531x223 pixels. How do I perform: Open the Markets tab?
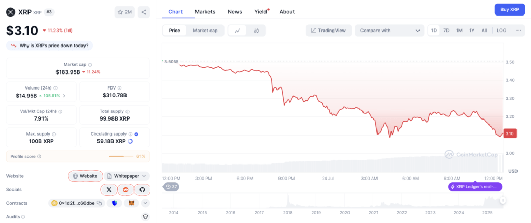tap(205, 12)
